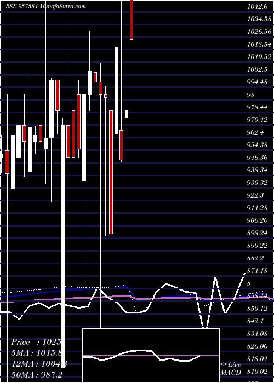Click the 810.02 price axis label
This screenshot has height=383, width=274.
[257, 372]
